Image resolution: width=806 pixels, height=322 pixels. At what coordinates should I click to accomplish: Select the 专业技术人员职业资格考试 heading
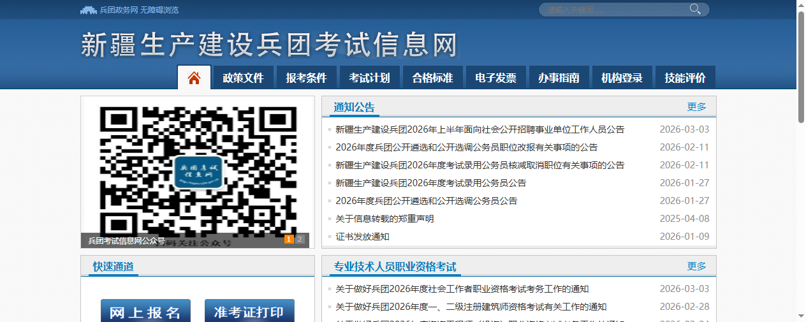395,266
